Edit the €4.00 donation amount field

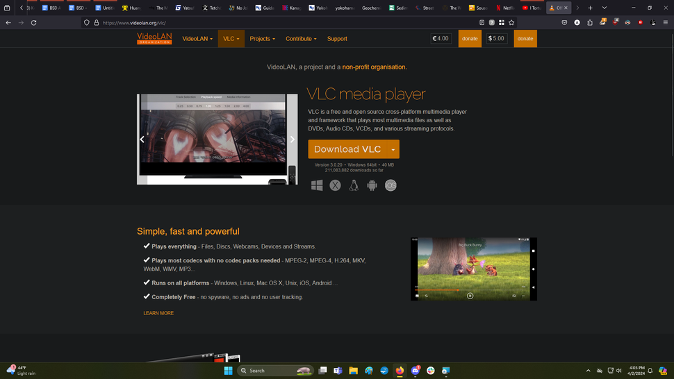pos(441,39)
